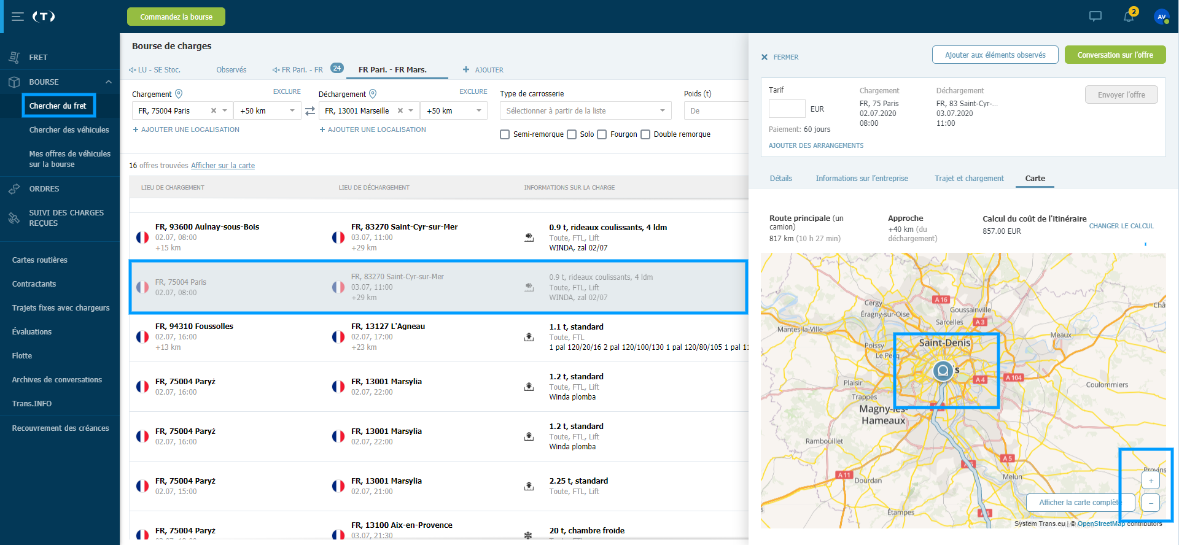
Task: Open Mes offres de véhicules sur la bourse
Action: click(x=70, y=159)
